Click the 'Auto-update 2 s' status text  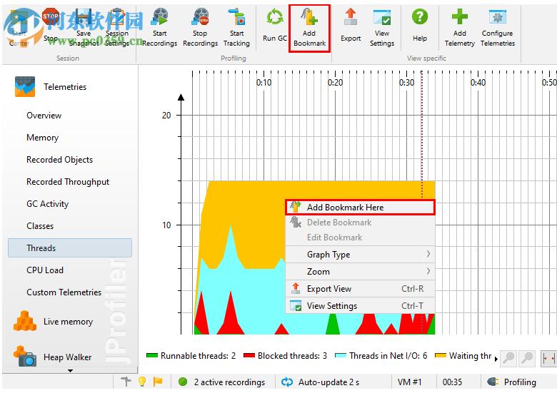pos(328,382)
